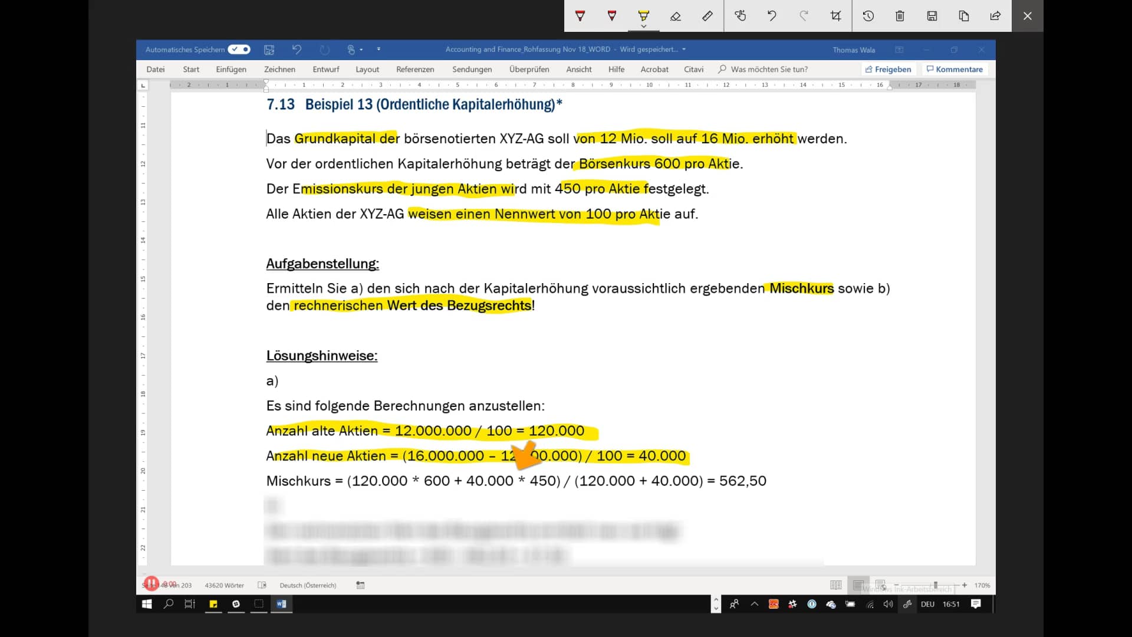
Task: Switch to print layout view
Action: [858, 585]
